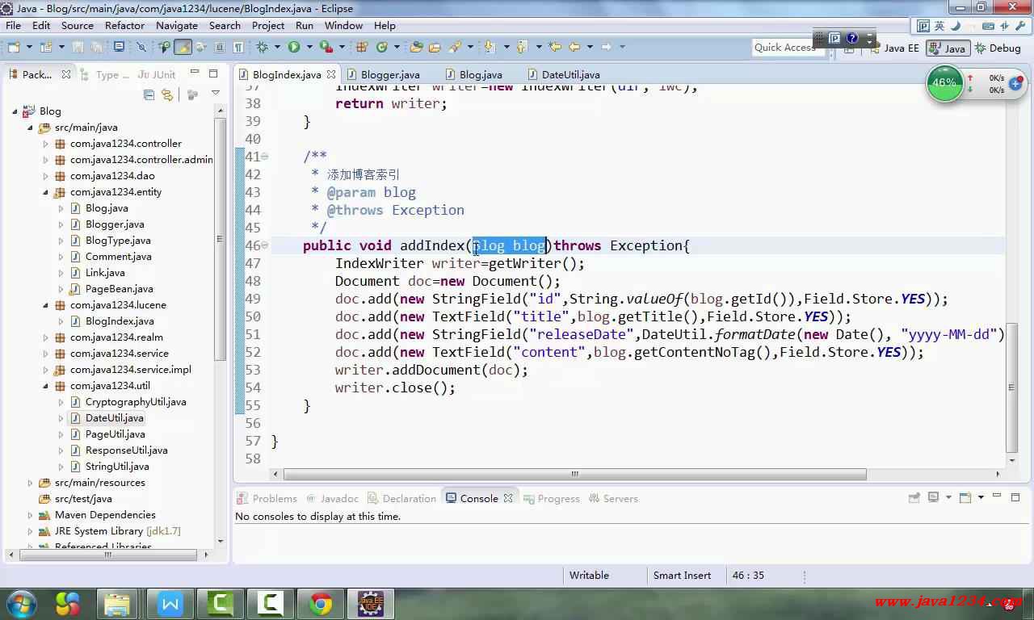Click the Search flashlight toolbar icon
The image size is (1034, 620).
(454, 48)
